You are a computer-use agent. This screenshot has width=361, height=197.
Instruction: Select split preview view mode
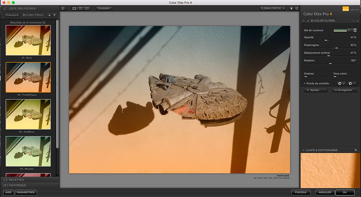pos(81,8)
